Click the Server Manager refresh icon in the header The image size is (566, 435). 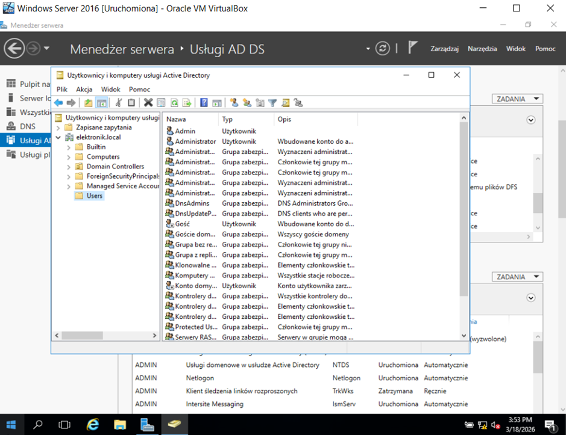[382, 48]
